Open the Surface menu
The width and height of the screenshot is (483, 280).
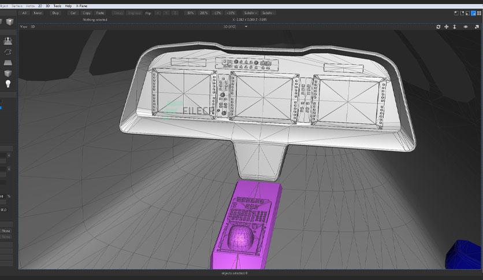[17, 6]
